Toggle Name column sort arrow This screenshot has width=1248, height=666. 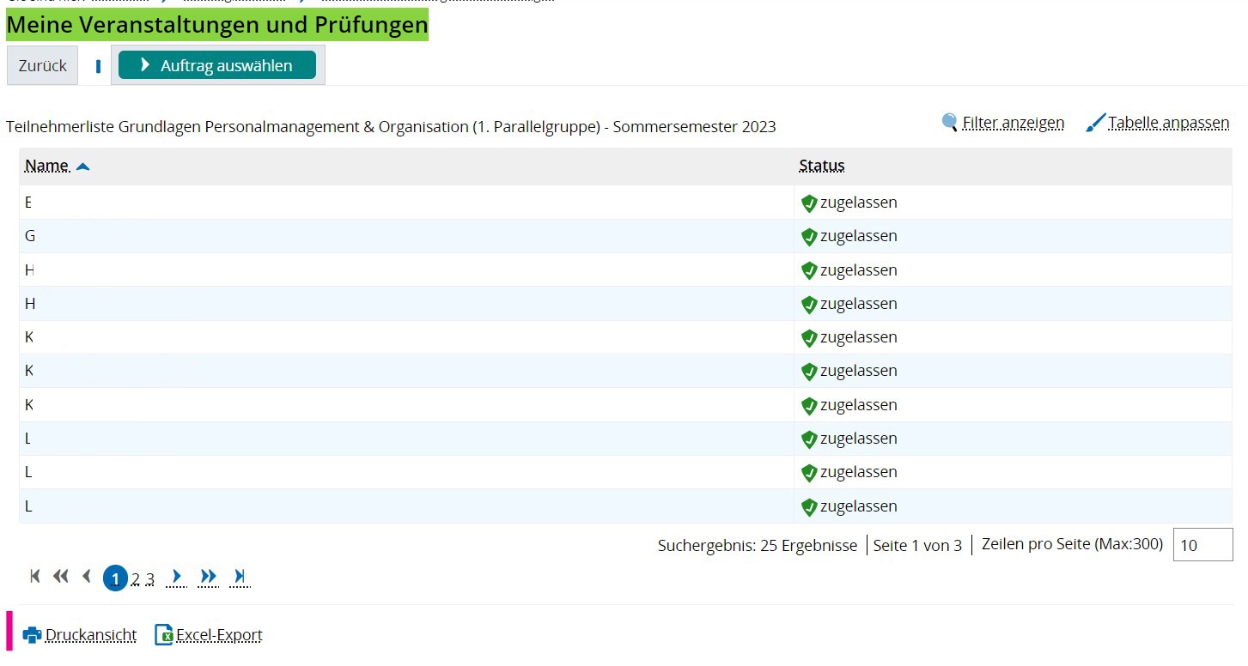[x=82, y=166]
